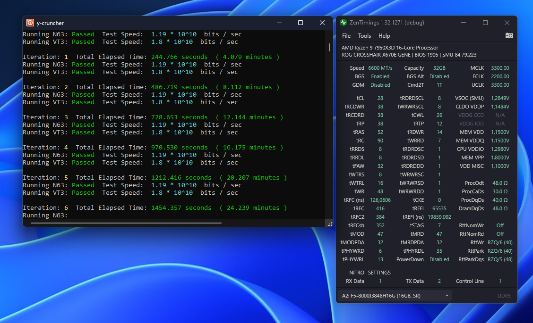The width and height of the screenshot is (533, 323).
Task: Click the y-cruncher window resize grip
Action: pos(329,224)
